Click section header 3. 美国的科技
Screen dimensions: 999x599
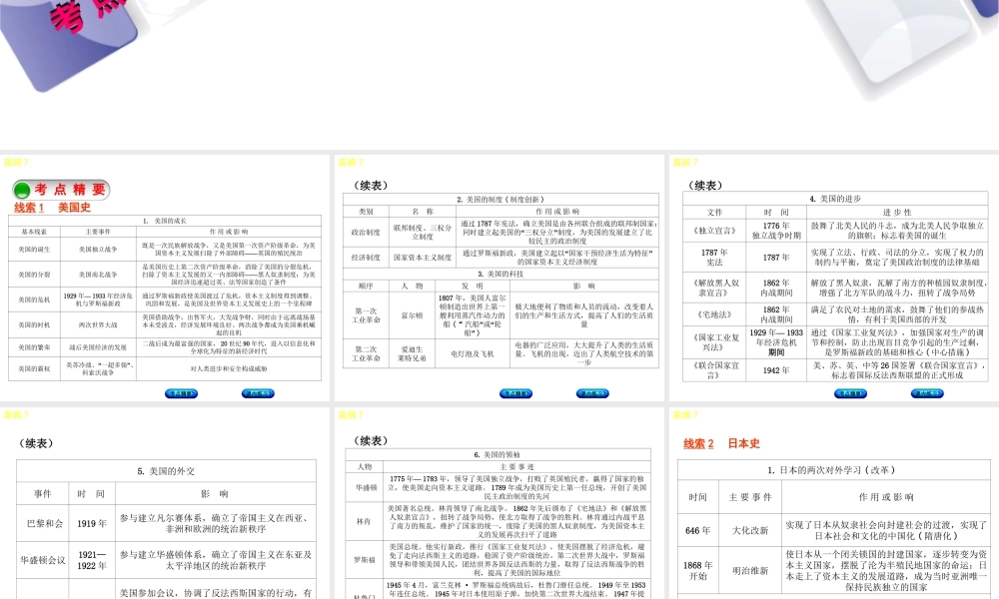point(500,274)
